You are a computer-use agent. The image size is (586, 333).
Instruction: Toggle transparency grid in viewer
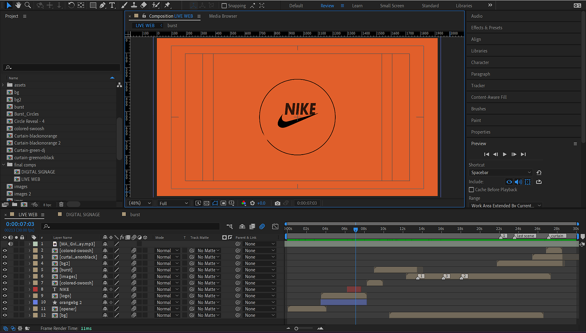pos(206,203)
